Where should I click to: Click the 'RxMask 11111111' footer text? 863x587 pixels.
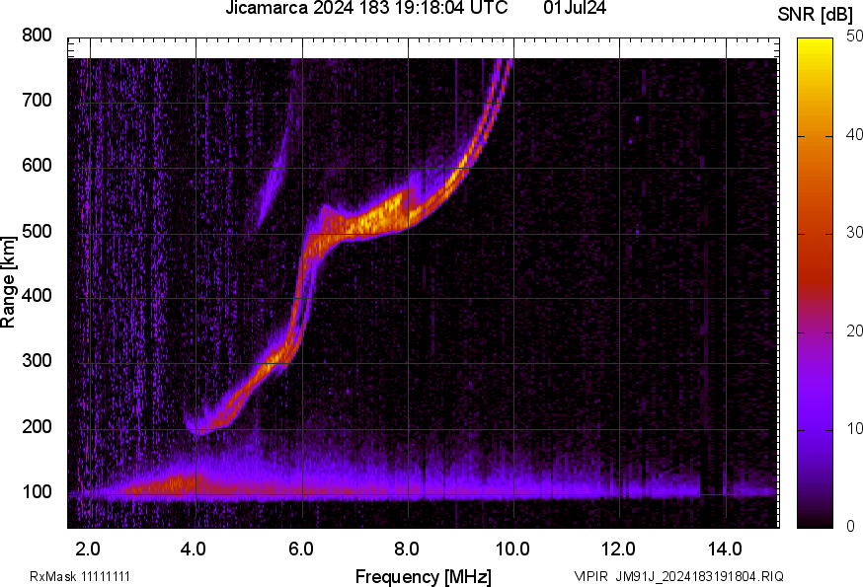point(80,576)
